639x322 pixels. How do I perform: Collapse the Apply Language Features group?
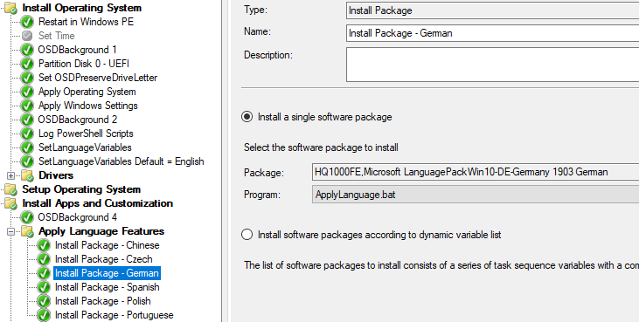tap(11, 231)
